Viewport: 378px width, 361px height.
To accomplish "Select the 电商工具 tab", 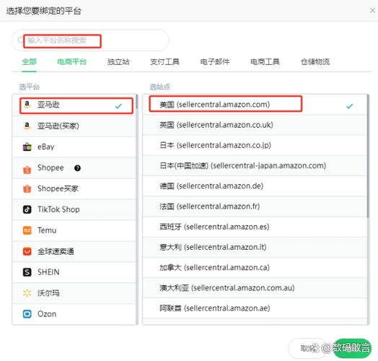I will 265,62.
